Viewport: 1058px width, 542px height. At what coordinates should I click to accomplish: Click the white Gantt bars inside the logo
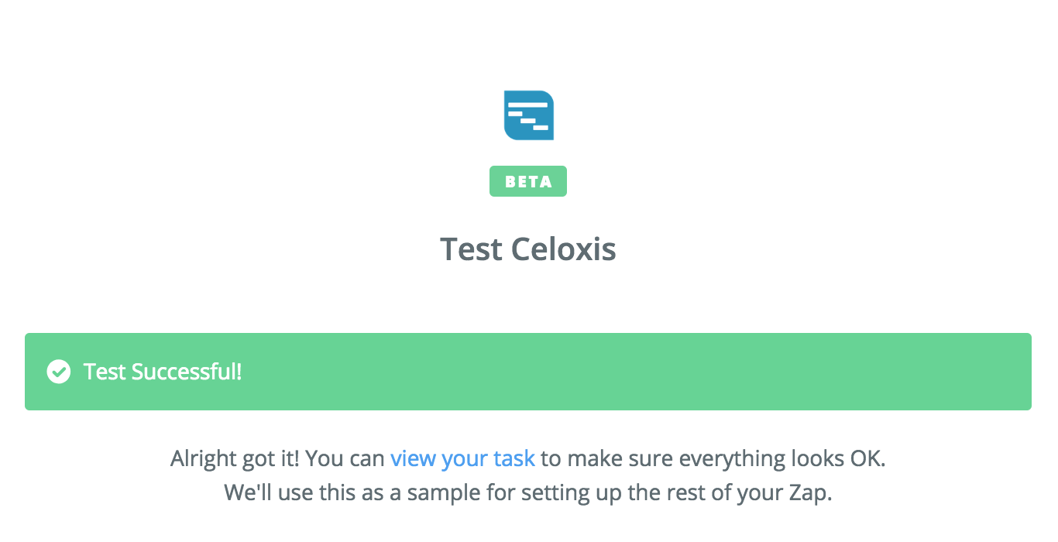click(528, 114)
